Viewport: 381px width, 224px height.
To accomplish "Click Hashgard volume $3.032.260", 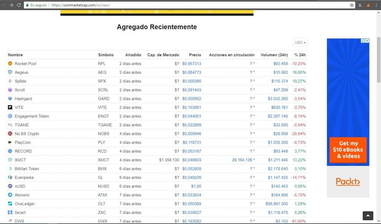I will coord(278,99).
